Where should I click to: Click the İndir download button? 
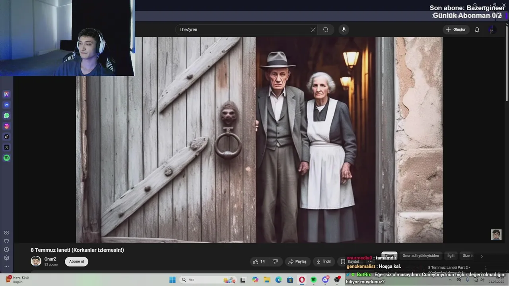click(324, 261)
